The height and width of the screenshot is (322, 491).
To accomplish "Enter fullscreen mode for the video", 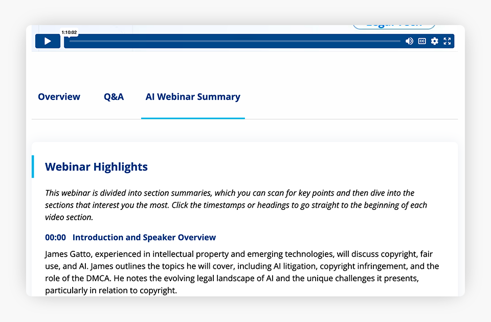I will pyautogui.click(x=448, y=41).
